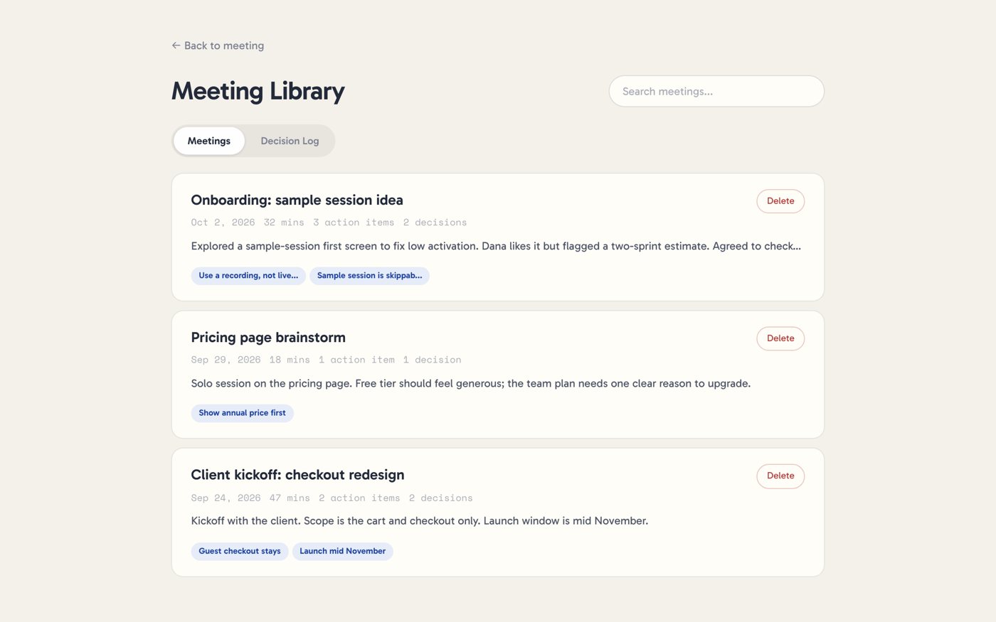Click the summary starting 'Kickoff with the client'
Image resolution: width=996 pixels, height=622 pixels.
(x=420, y=521)
